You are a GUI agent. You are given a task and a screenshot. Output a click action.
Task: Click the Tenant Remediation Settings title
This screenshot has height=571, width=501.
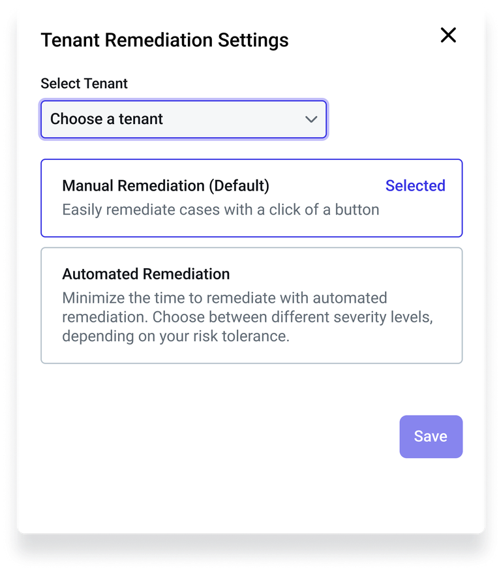tap(164, 40)
